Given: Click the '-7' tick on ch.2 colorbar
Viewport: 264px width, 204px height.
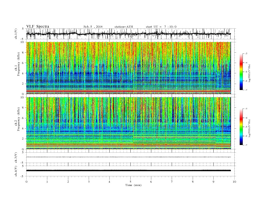Looking at the screenshot, I should pos(246,145).
